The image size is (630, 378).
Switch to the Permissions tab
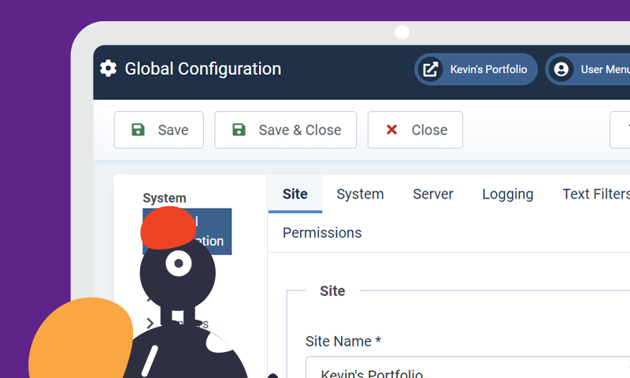pyautogui.click(x=322, y=232)
